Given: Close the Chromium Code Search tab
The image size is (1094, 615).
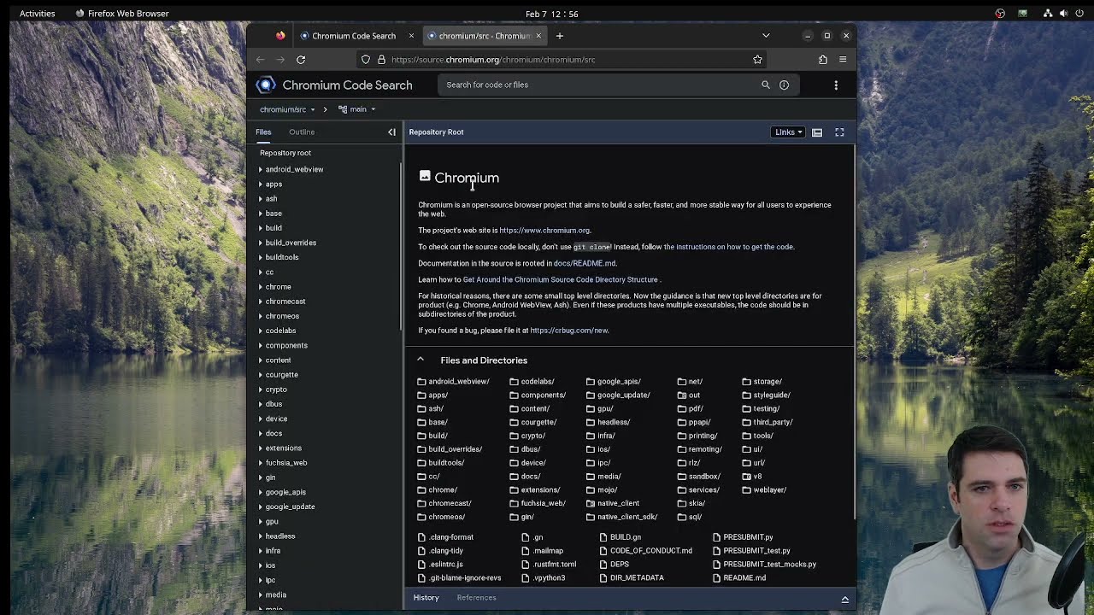Looking at the screenshot, I should (411, 36).
